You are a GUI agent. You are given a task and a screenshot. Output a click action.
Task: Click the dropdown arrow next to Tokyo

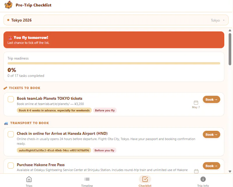[x=224, y=20]
